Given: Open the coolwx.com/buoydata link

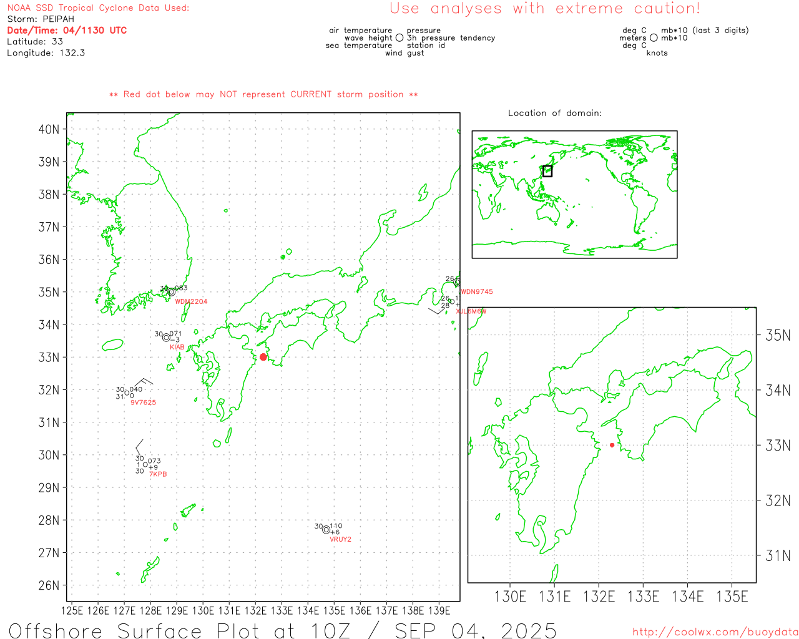Looking at the screenshot, I should (x=715, y=632).
